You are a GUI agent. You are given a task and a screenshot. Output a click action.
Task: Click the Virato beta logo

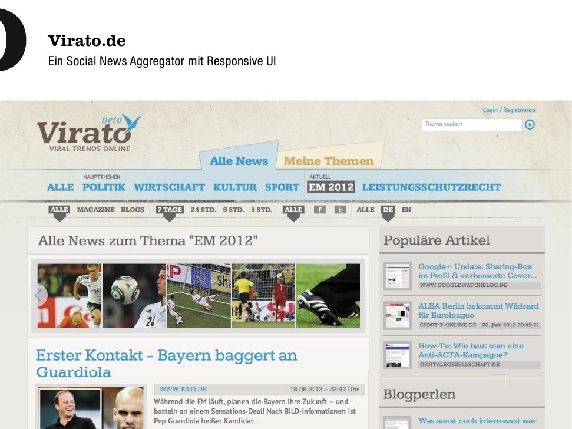tap(89, 133)
